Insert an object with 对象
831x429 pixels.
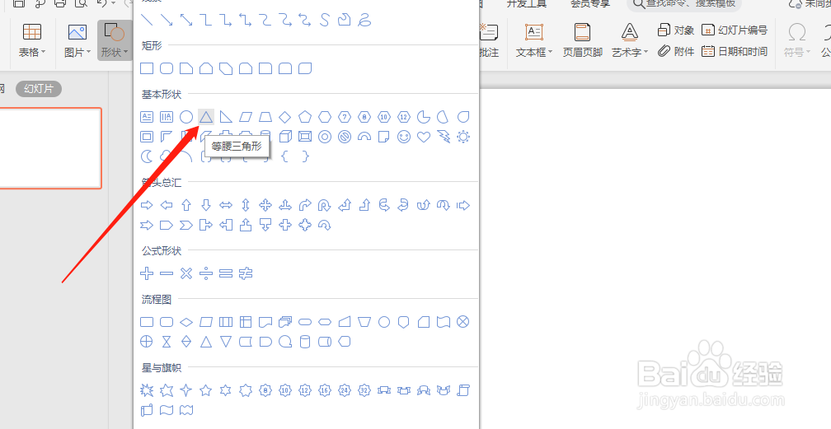(x=676, y=30)
